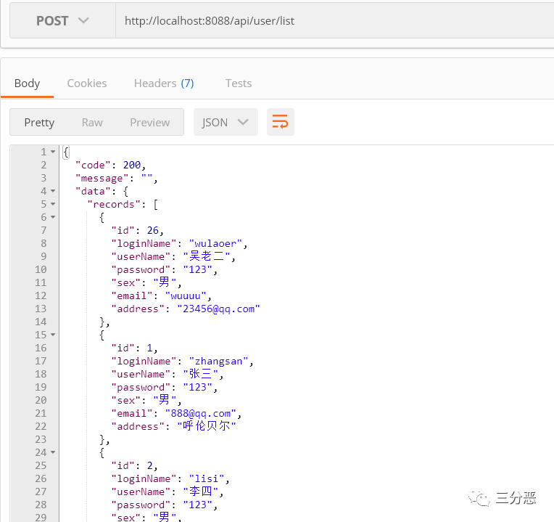Click the "李四" userName value
Screen dimensions: 554x522
coord(201,492)
